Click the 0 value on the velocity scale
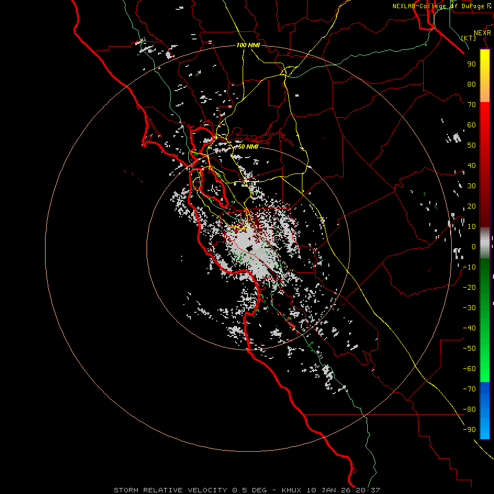 tap(474, 247)
